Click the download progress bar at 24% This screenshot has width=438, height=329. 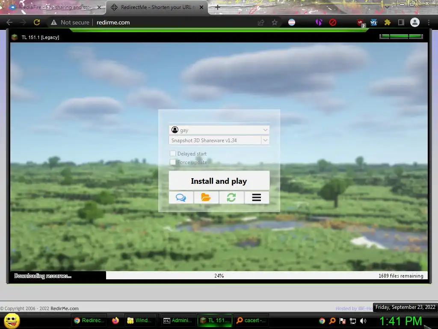[x=219, y=275]
